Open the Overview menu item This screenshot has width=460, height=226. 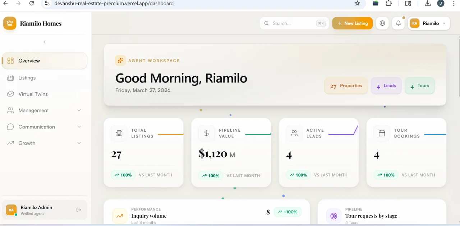click(x=45, y=61)
